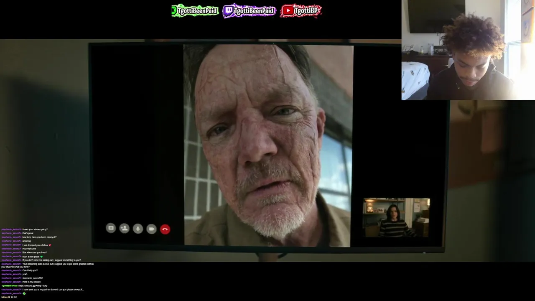Click 'Your streaming skills is cool' chat message

click(47, 265)
